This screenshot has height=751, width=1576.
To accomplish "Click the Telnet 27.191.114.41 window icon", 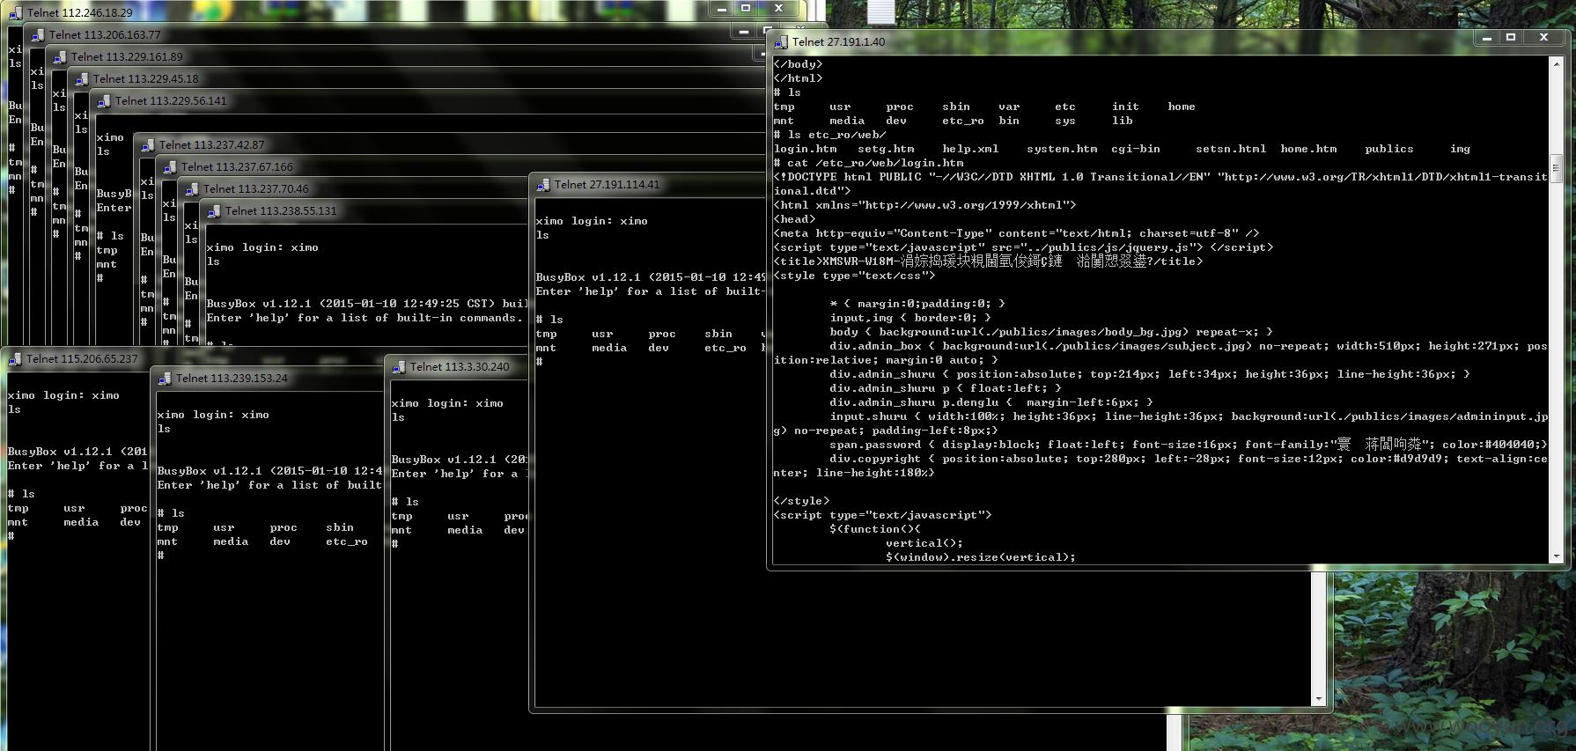I will tap(542, 184).
